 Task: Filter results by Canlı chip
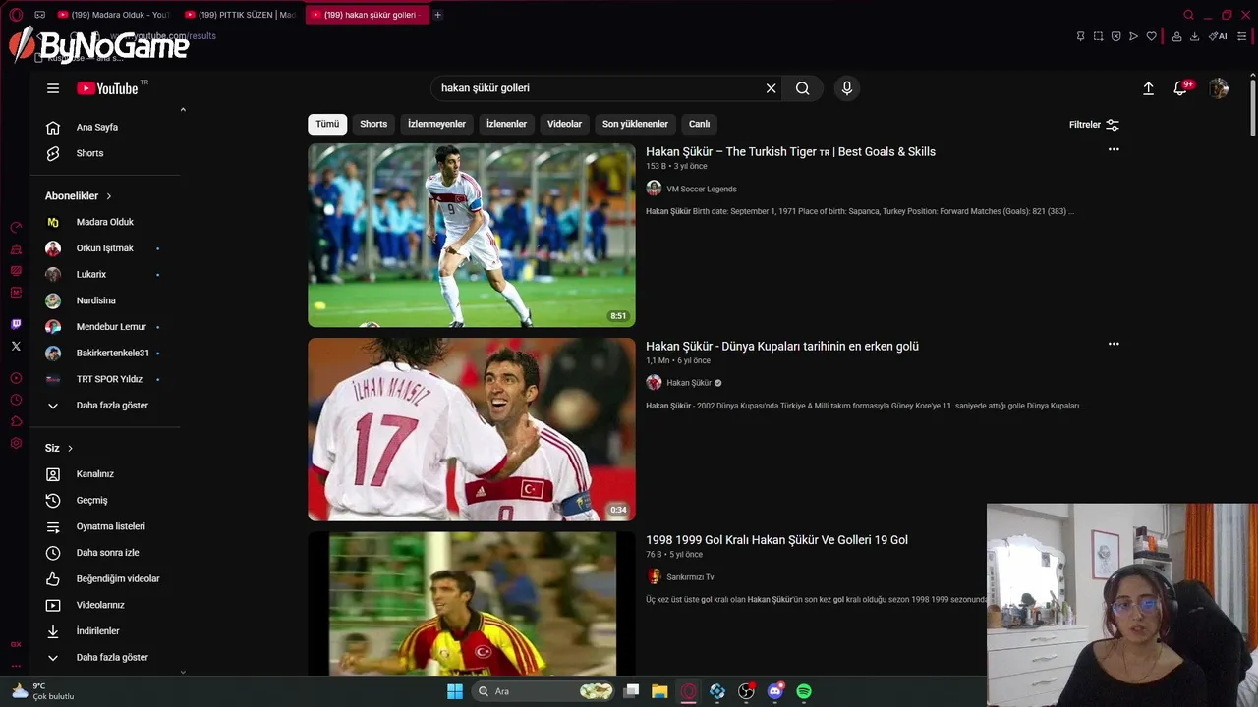point(699,124)
